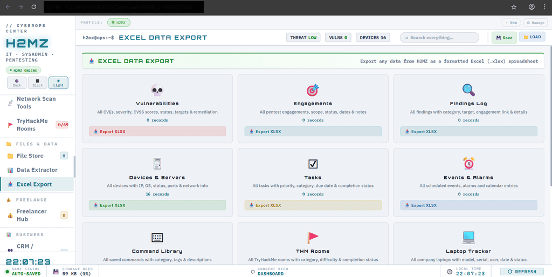Select the Light theme option

58,82
